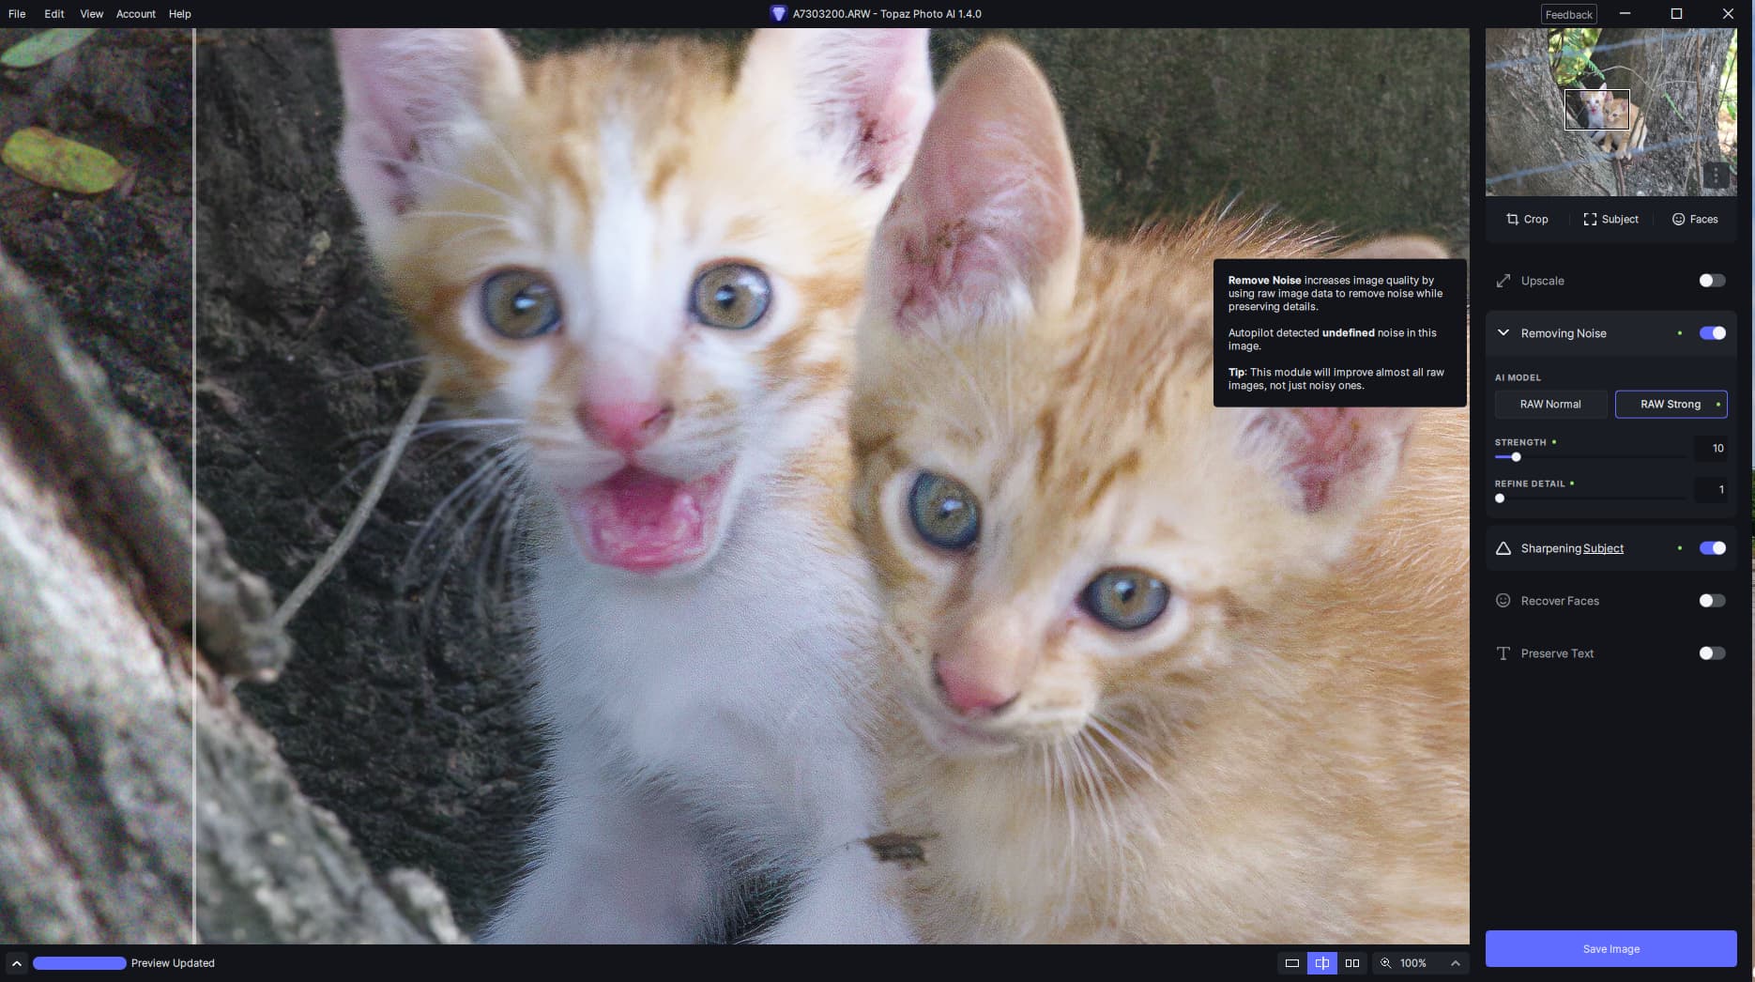Open the three-dot menu on navigator thumbnail
Viewport: 1755px width, 982px height.
[1716, 176]
